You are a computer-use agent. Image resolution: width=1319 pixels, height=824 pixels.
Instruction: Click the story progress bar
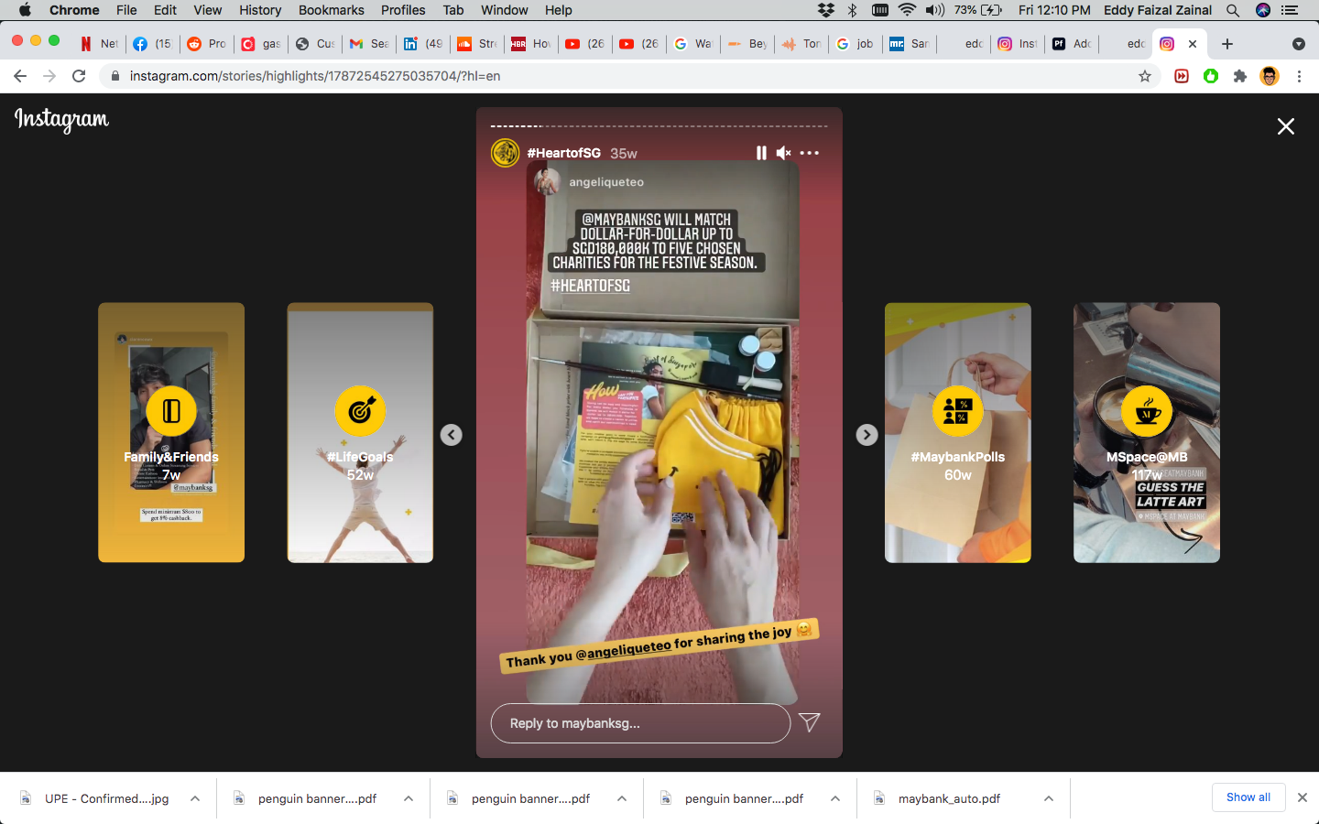[659, 125]
